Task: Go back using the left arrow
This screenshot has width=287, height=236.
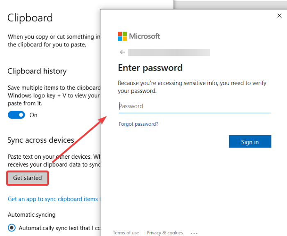Action: click(122, 52)
